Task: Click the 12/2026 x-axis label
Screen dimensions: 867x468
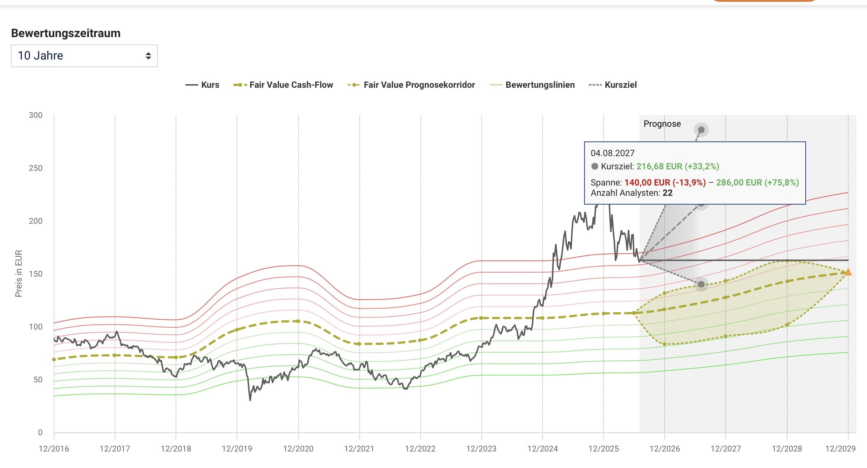Action: point(665,449)
